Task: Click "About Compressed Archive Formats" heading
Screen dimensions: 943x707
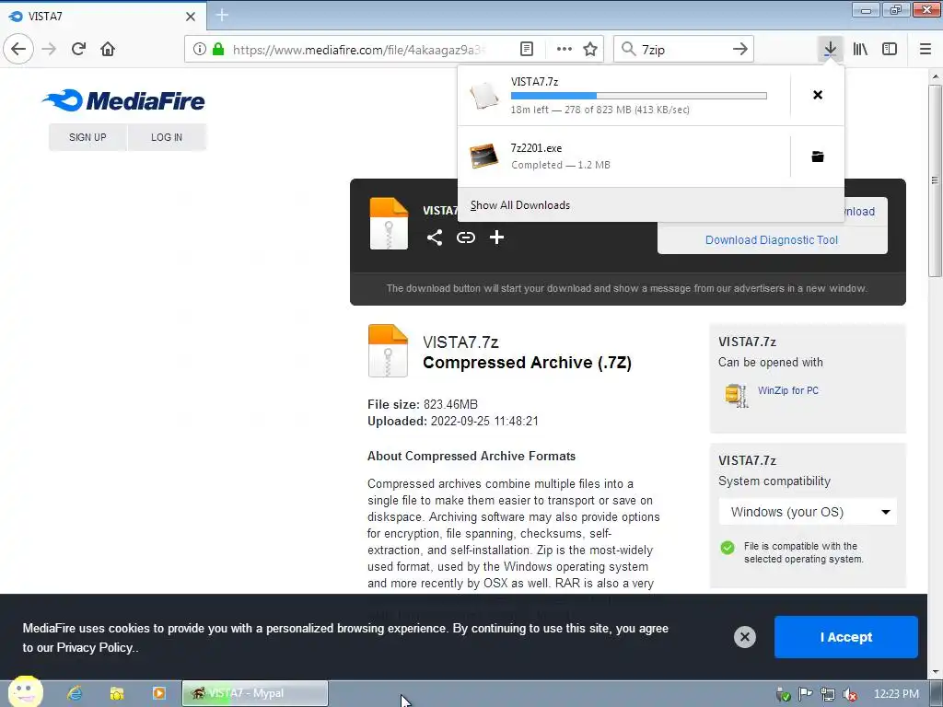Action: point(471,456)
